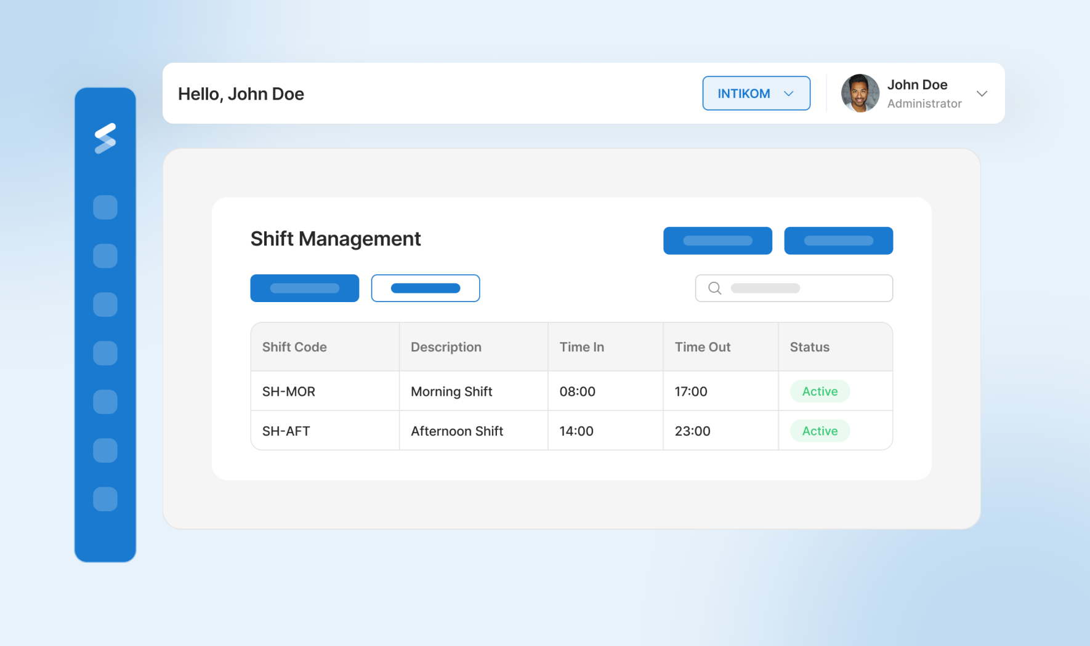
Task: Select the first sidebar navigation icon
Action: click(105, 207)
